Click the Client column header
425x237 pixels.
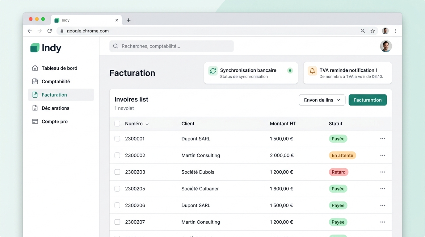[188, 124]
